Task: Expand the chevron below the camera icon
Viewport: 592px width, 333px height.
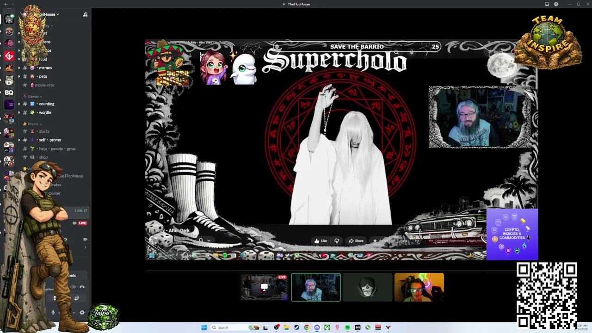Action: 85,247
